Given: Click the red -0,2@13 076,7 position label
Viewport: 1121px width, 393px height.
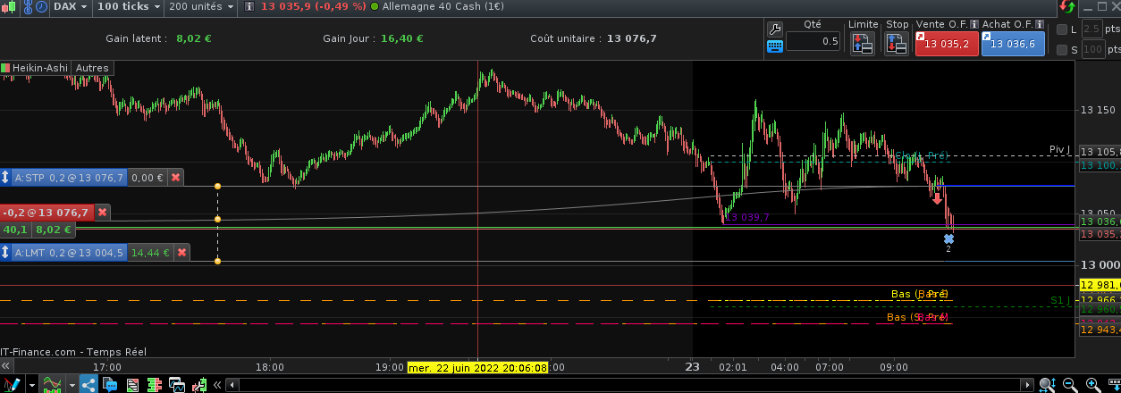Looking at the screenshot, I should 46,213.
